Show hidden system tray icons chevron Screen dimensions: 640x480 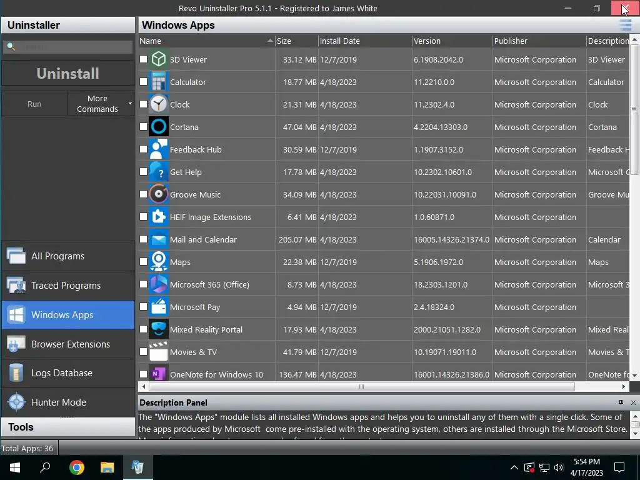(x=514, y=467)
